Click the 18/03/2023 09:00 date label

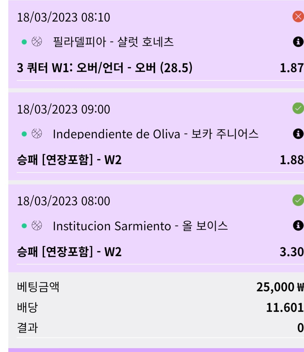click(64, 110)
